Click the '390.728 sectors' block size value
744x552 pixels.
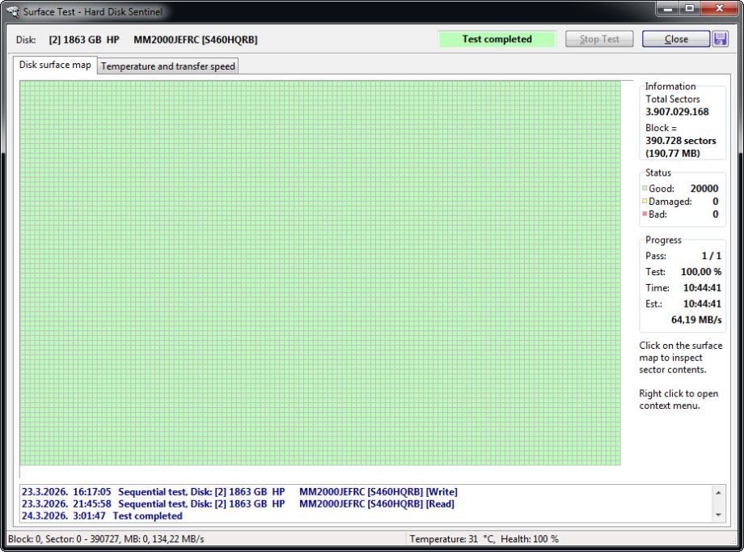[680, 141]
